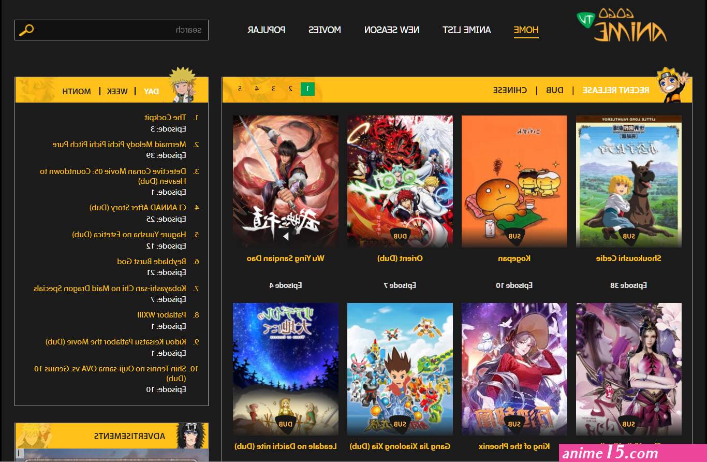The height and width of the screenshot is (462, 707).
Task: Click the King of the Phoenix title link
Action: pyautogui.click(x=514, y=446)
